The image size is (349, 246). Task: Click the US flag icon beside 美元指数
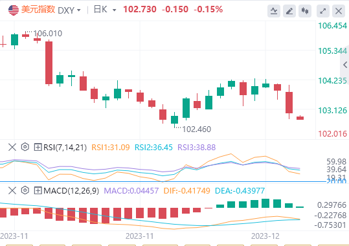click(14, 10)
